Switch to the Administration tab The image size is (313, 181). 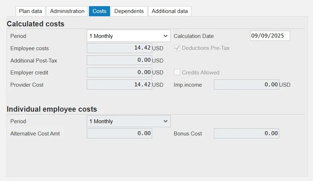click(67, 11)
